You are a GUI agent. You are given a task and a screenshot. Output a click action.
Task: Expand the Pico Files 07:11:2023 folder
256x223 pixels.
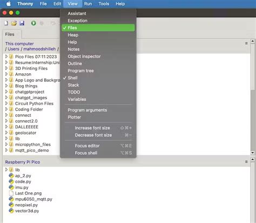click(x=6, y=57)
